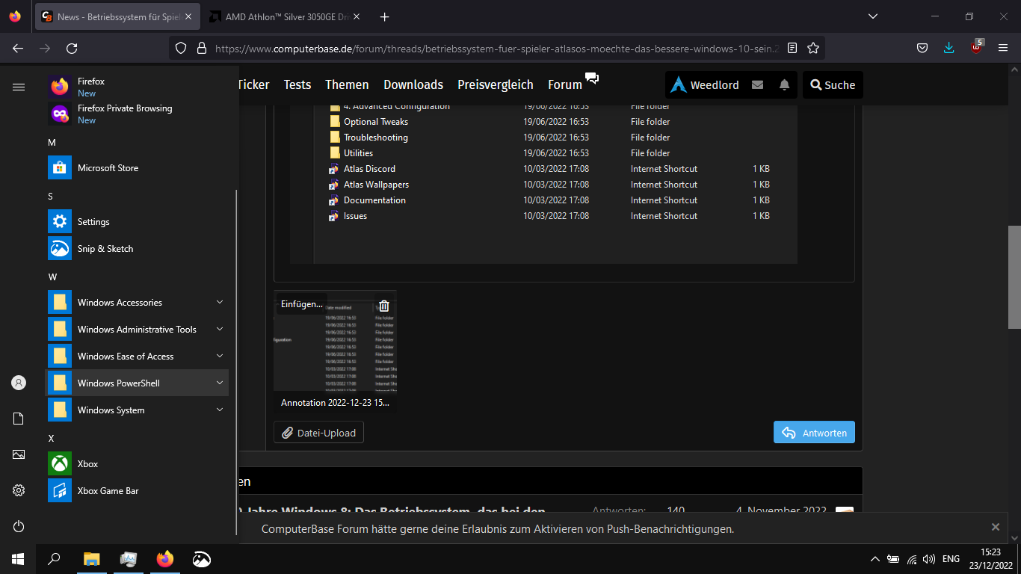The height and width of the screenshot is (574, 1021).
Task: Open Pictures from Start sidebar
Action: point(19,454)
